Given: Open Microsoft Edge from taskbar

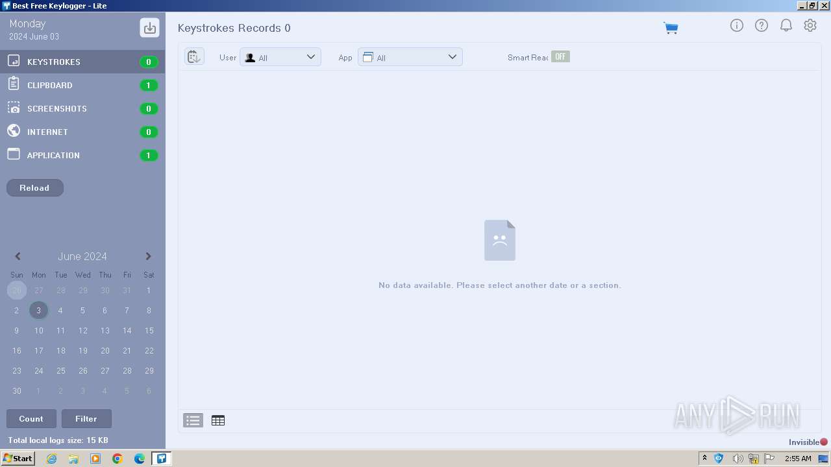Looking at the screenshot, I should click(140, 459).
